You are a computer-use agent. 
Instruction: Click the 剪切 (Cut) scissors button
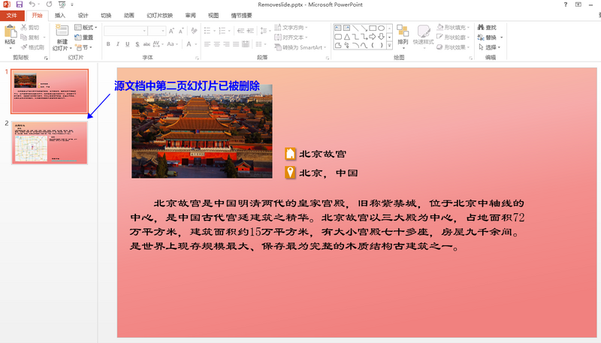[x=30, y=28]
